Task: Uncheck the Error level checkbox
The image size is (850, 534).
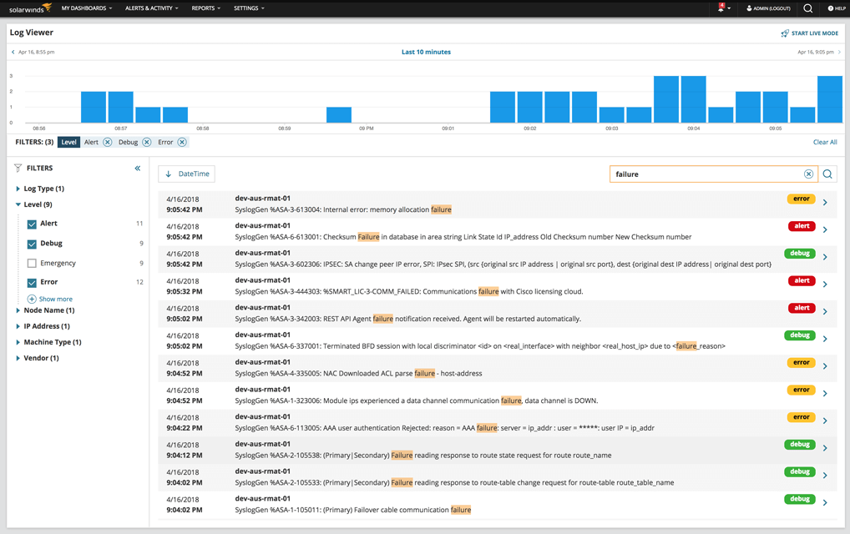Action: tap(32, 283)
